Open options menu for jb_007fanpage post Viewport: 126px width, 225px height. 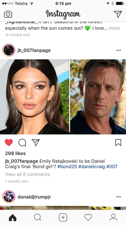pyautogui.click(x=118, y=50)
